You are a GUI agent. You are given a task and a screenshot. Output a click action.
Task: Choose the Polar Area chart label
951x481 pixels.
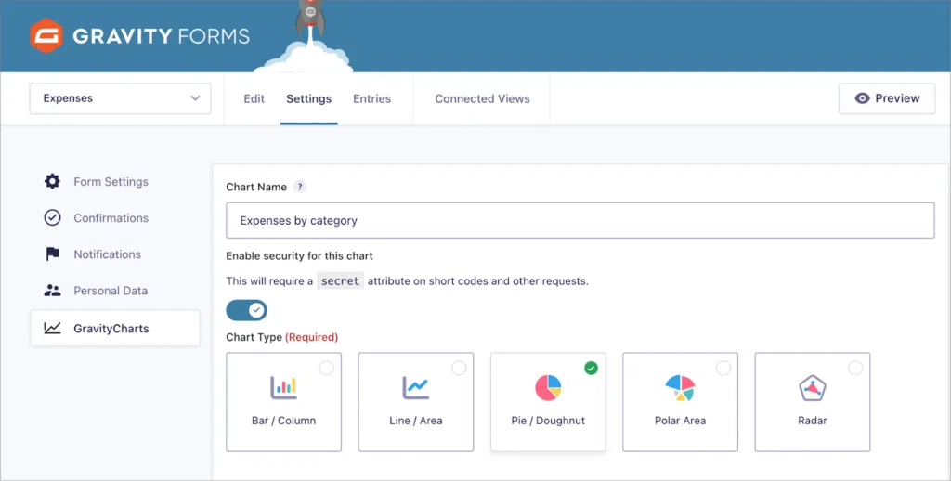tap(680, 421)
